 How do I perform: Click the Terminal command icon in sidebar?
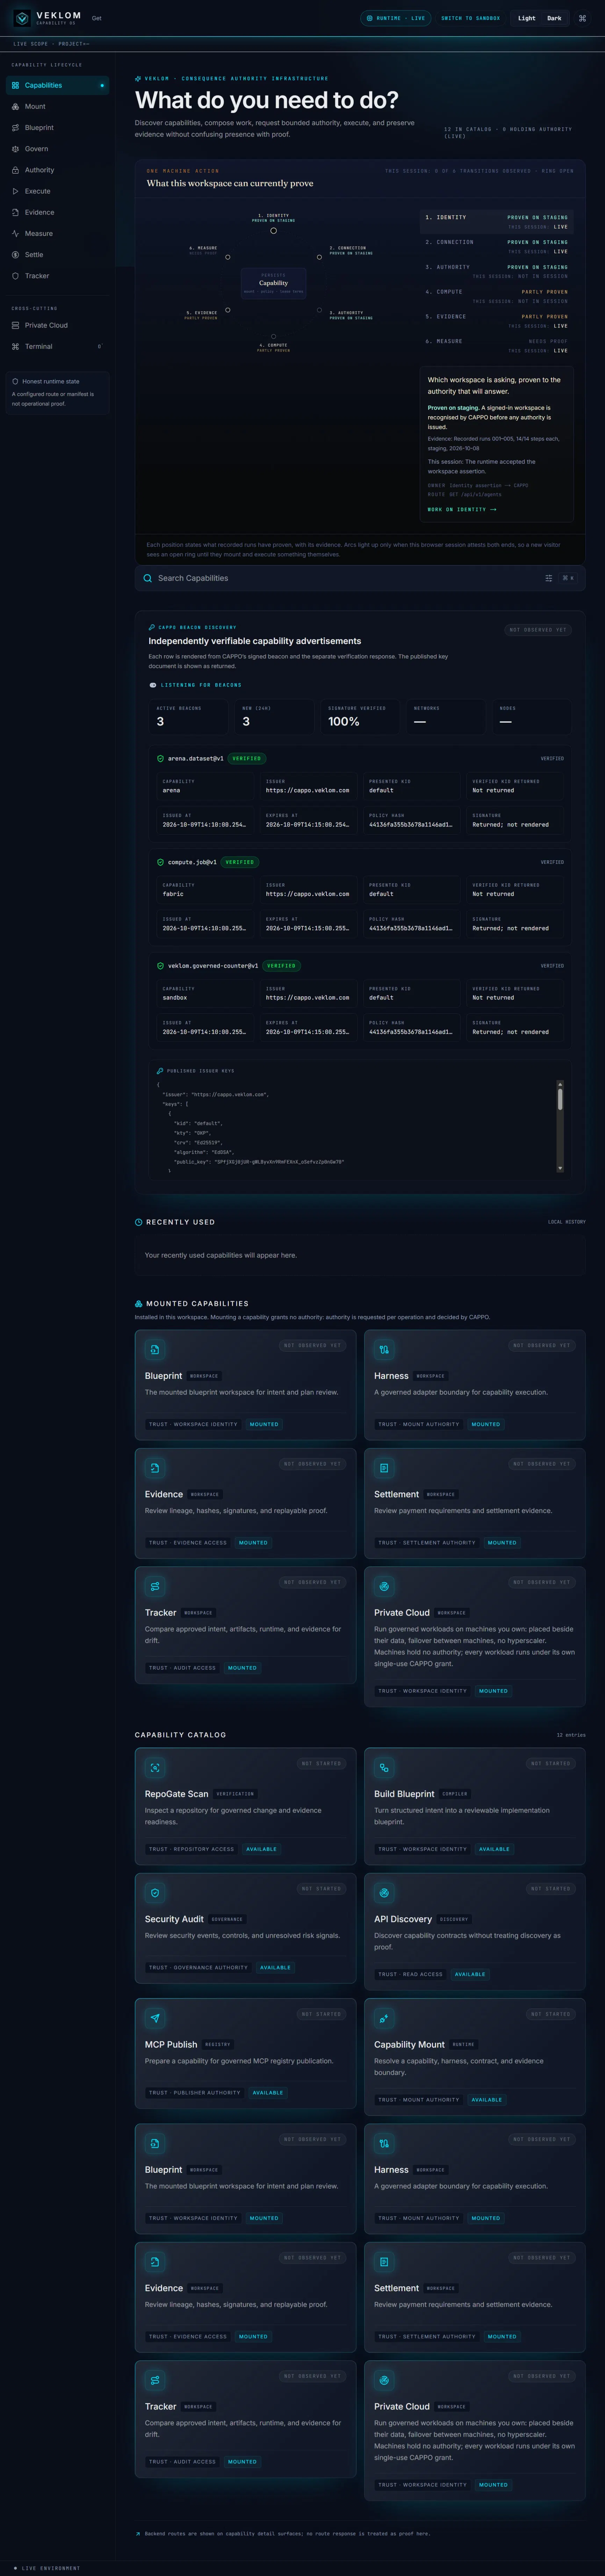(15, 347)
